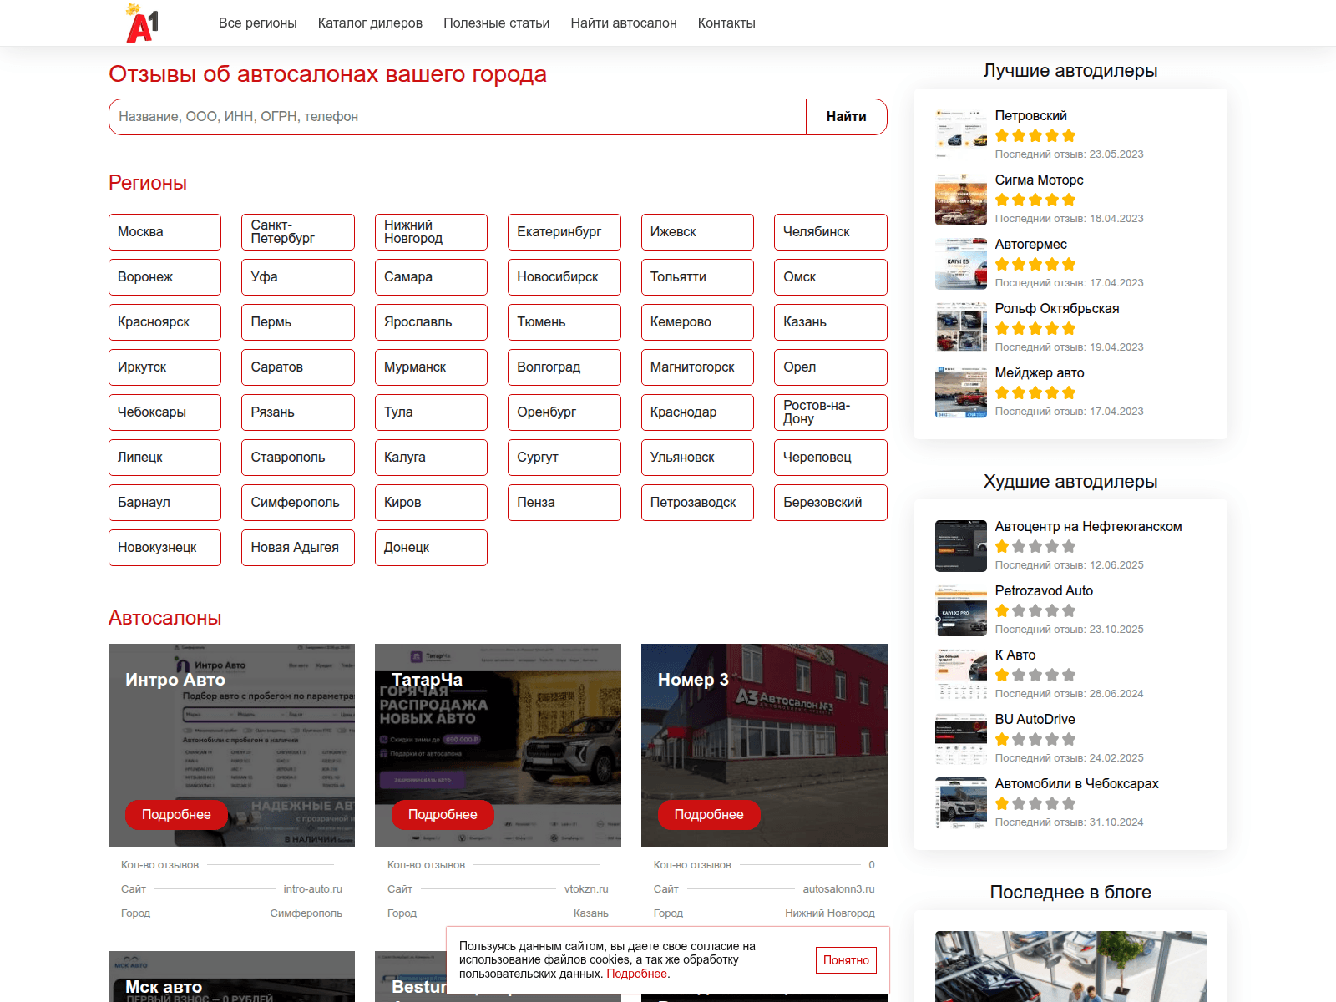Click the Понятно cookie consent button
The image size is (1336, 1002).
coord(846,960)
